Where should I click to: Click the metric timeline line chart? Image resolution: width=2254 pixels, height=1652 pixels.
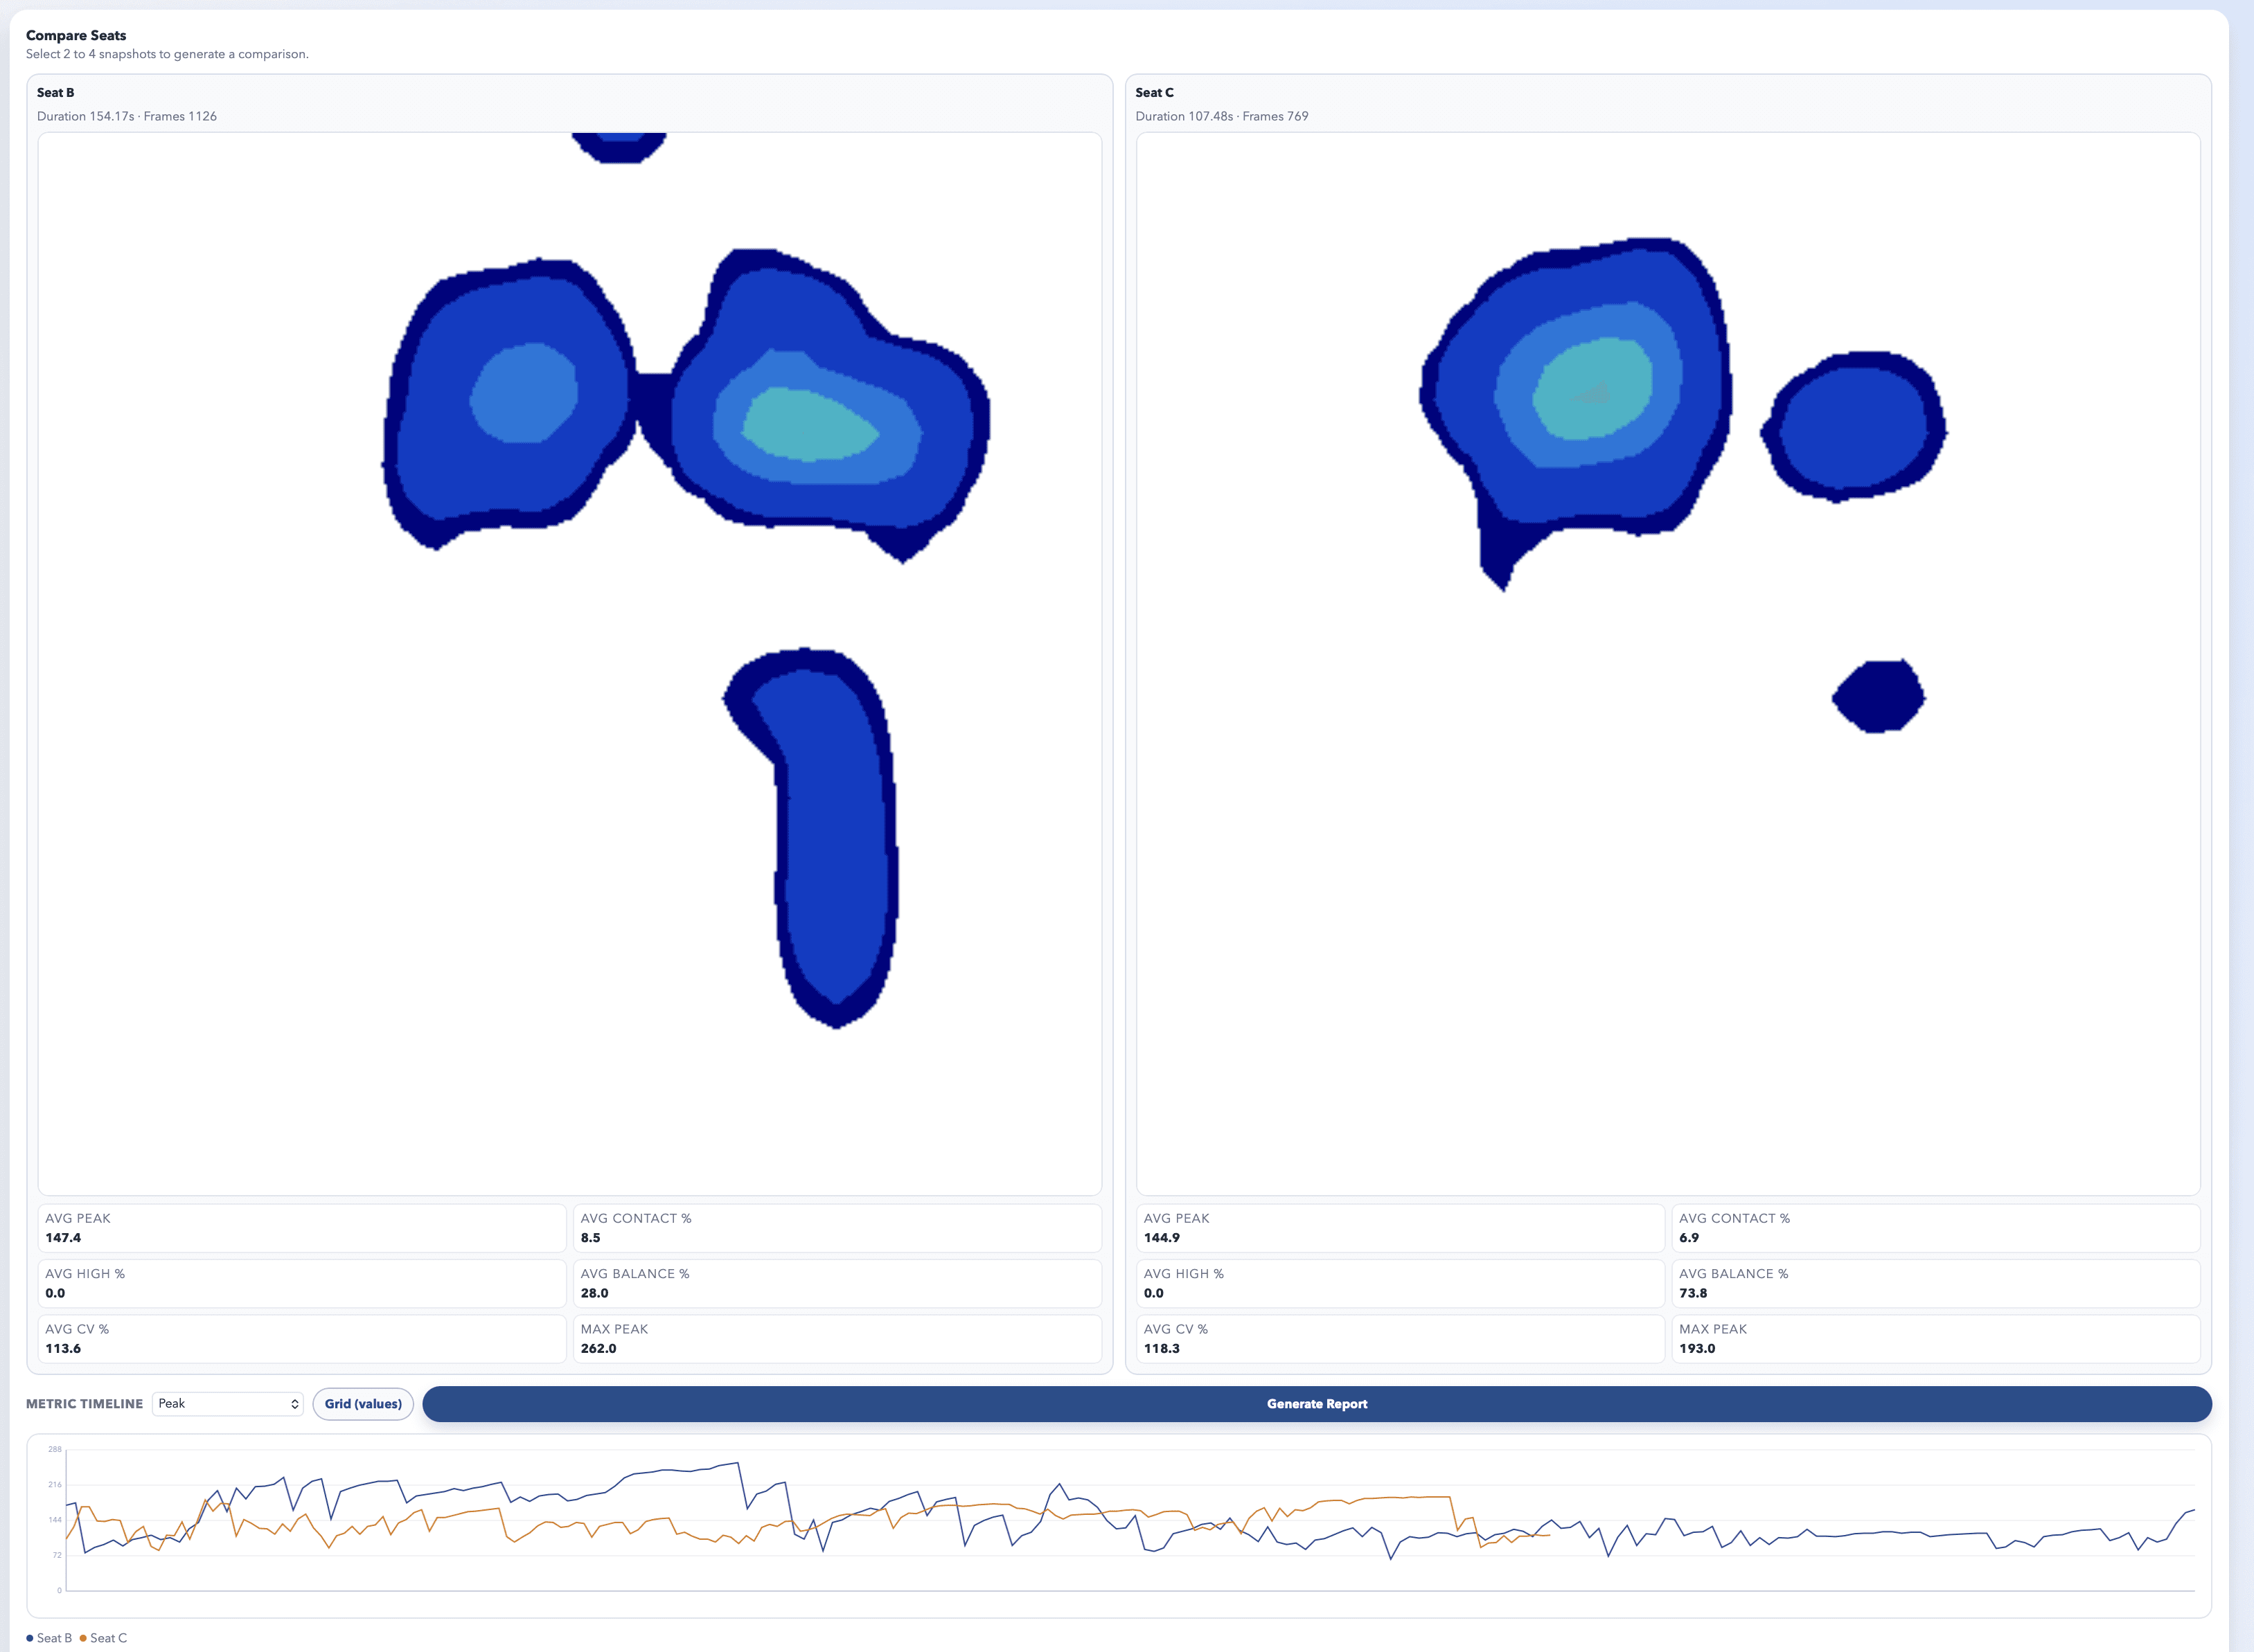pos(1119,1524)
